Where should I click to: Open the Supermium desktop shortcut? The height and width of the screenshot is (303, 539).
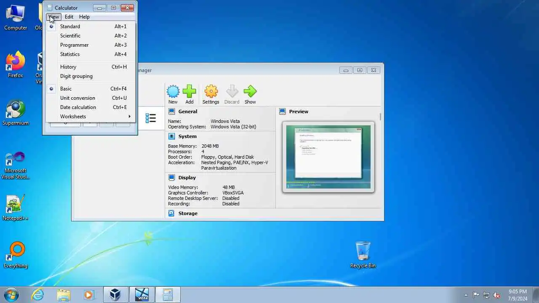[x=16, y=113]
